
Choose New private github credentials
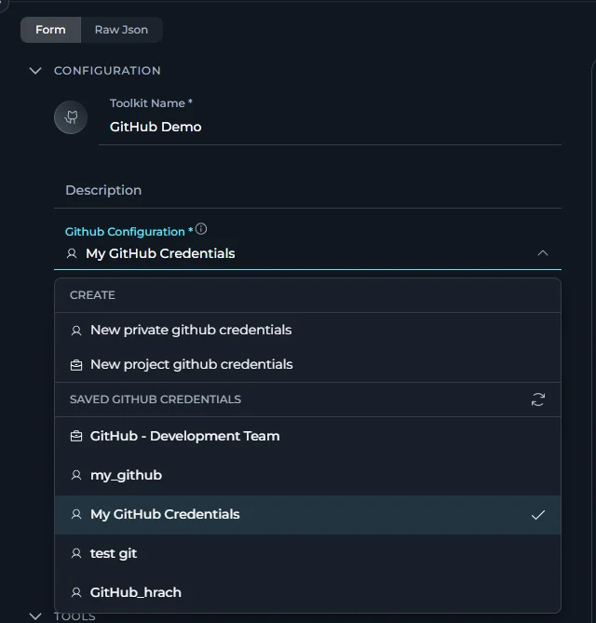tap(307, 331)
